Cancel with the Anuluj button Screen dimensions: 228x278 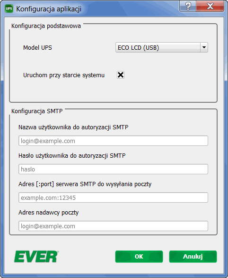pos(193,257)
